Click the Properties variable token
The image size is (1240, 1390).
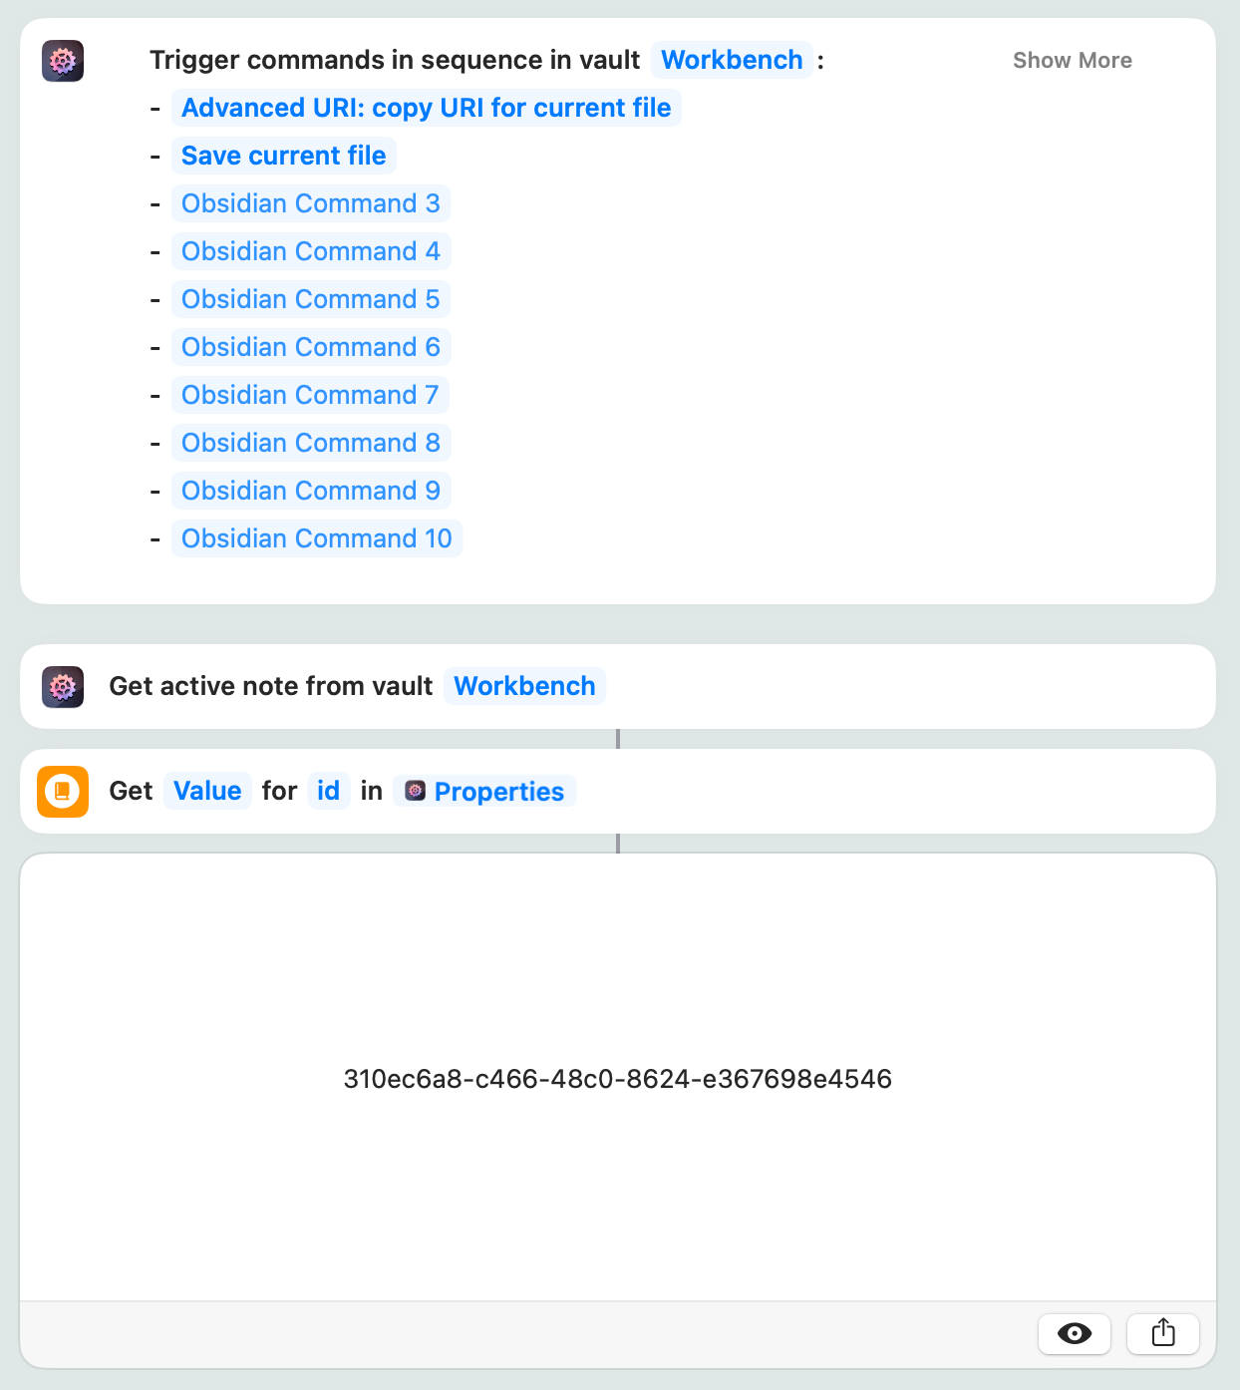(x=498, y=792)
